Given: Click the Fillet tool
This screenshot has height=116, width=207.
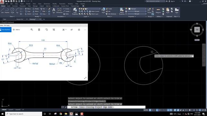Looking at the screenshot, I should pos(43,12).
